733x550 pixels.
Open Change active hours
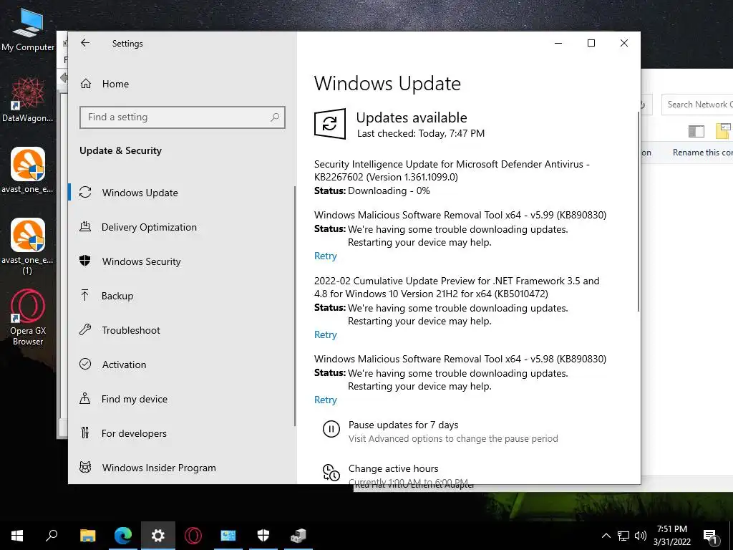tap(393, 468)
